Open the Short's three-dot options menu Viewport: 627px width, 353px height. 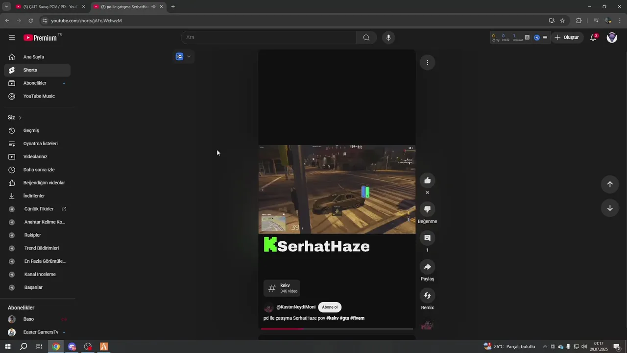point(427,62)
